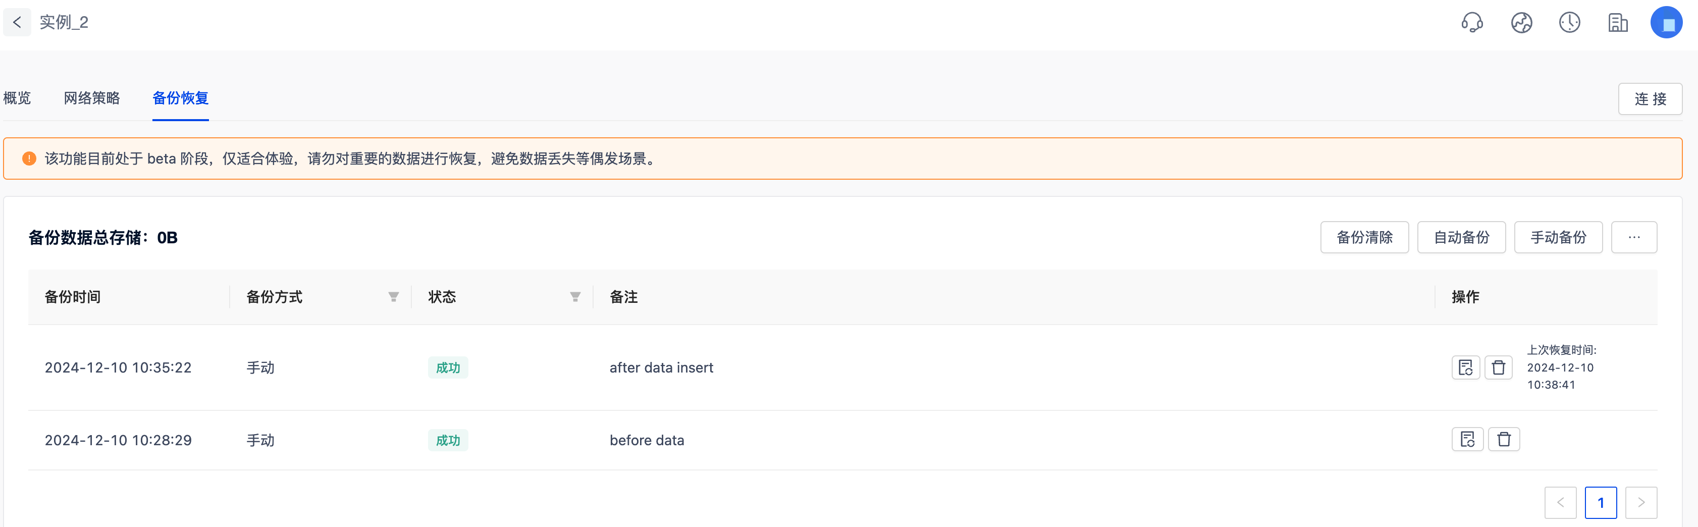Click the 连接 button

pyautogui.click(x=1650, y=98)
